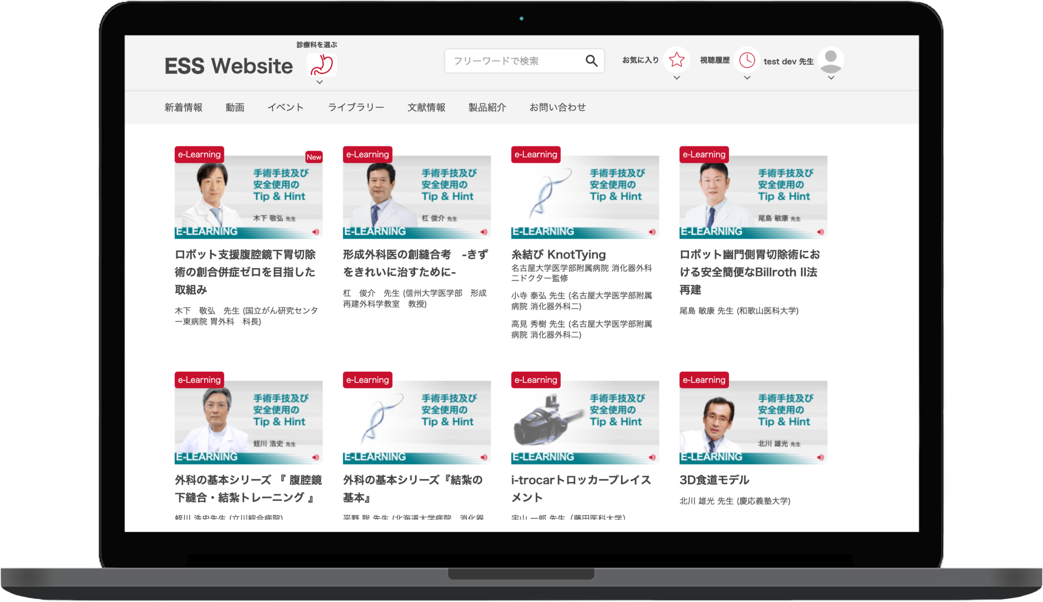Viewport: 1043px width, 602px height.
Task: Open the 3D食道モデル course link
Action: 714,480
